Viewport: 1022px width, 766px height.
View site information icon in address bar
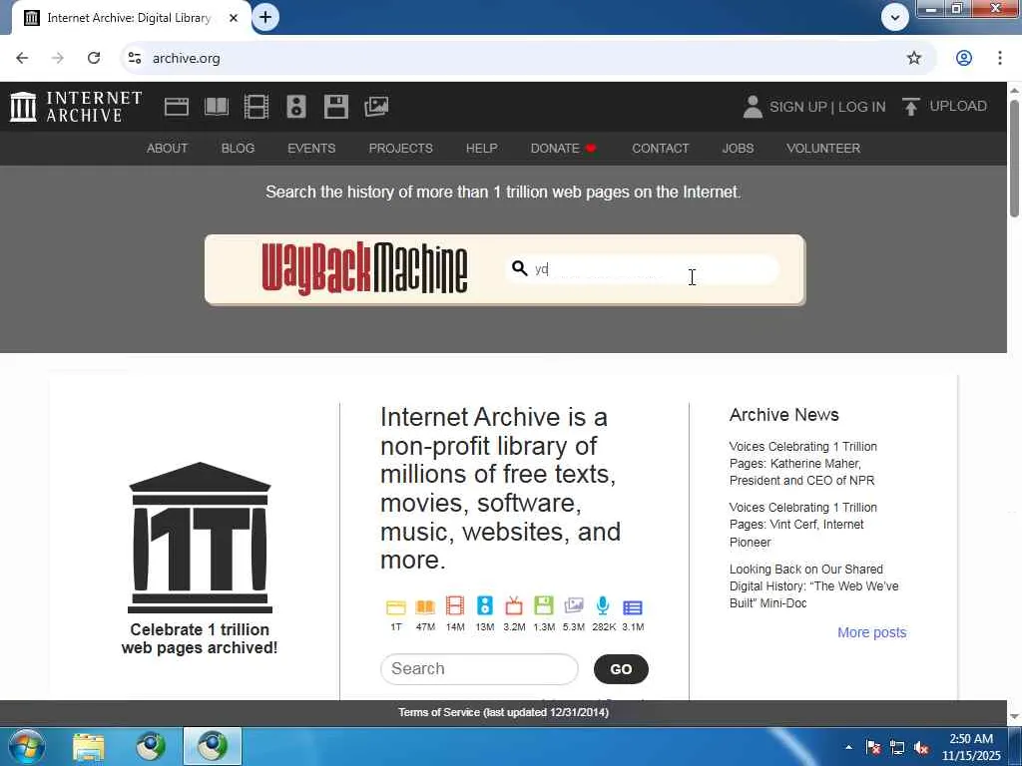(135, 58)
